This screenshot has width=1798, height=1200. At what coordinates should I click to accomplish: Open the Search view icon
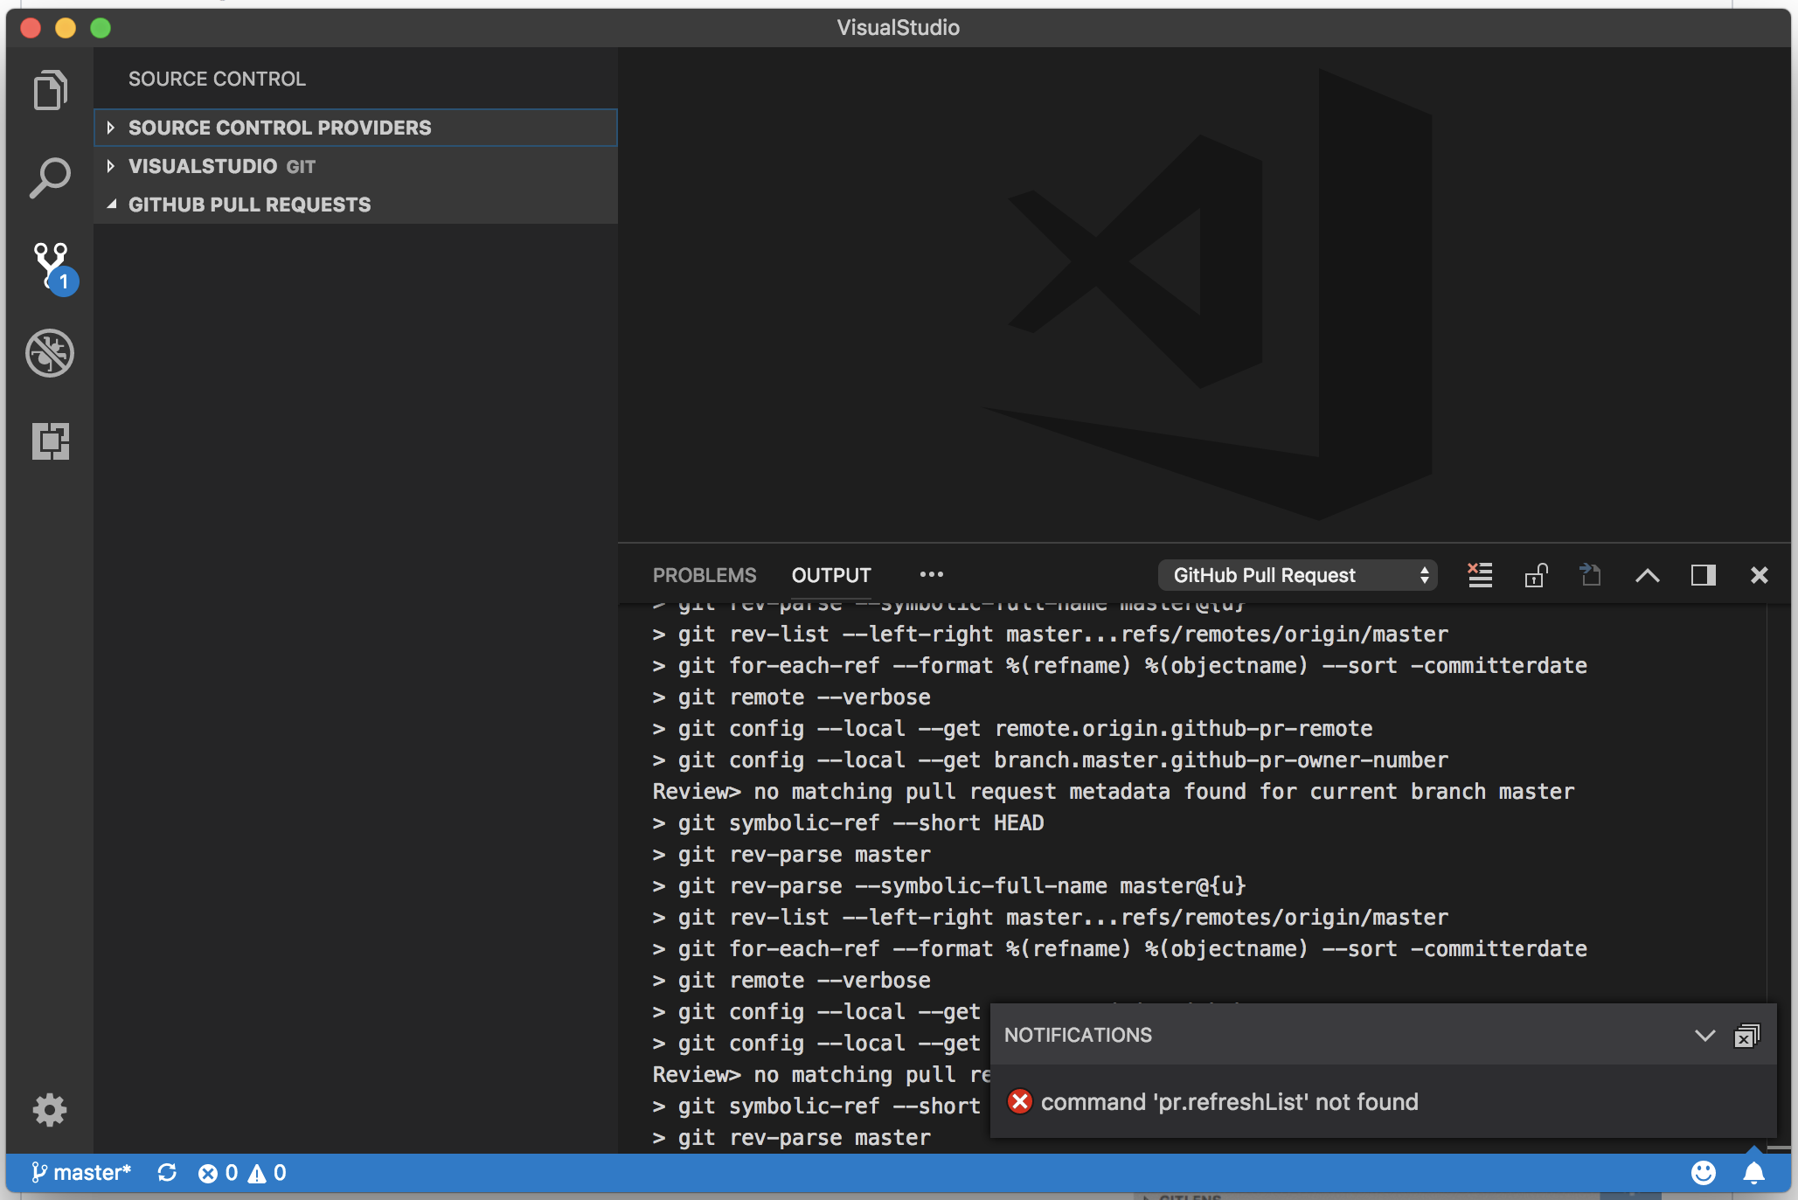pyautogui.click(x=50, y=178)
